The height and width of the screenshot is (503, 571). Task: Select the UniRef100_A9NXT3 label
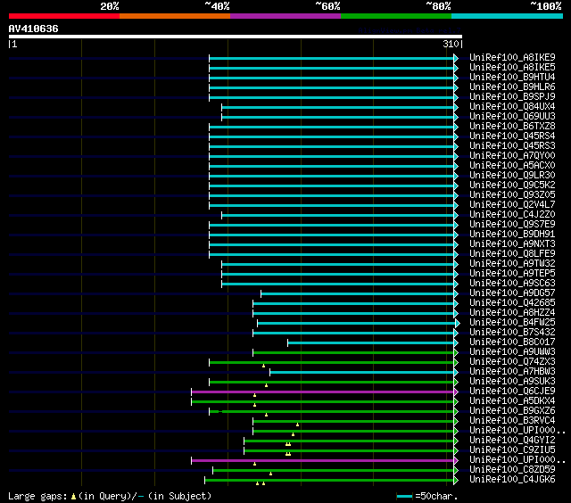[x=512, y=244]
